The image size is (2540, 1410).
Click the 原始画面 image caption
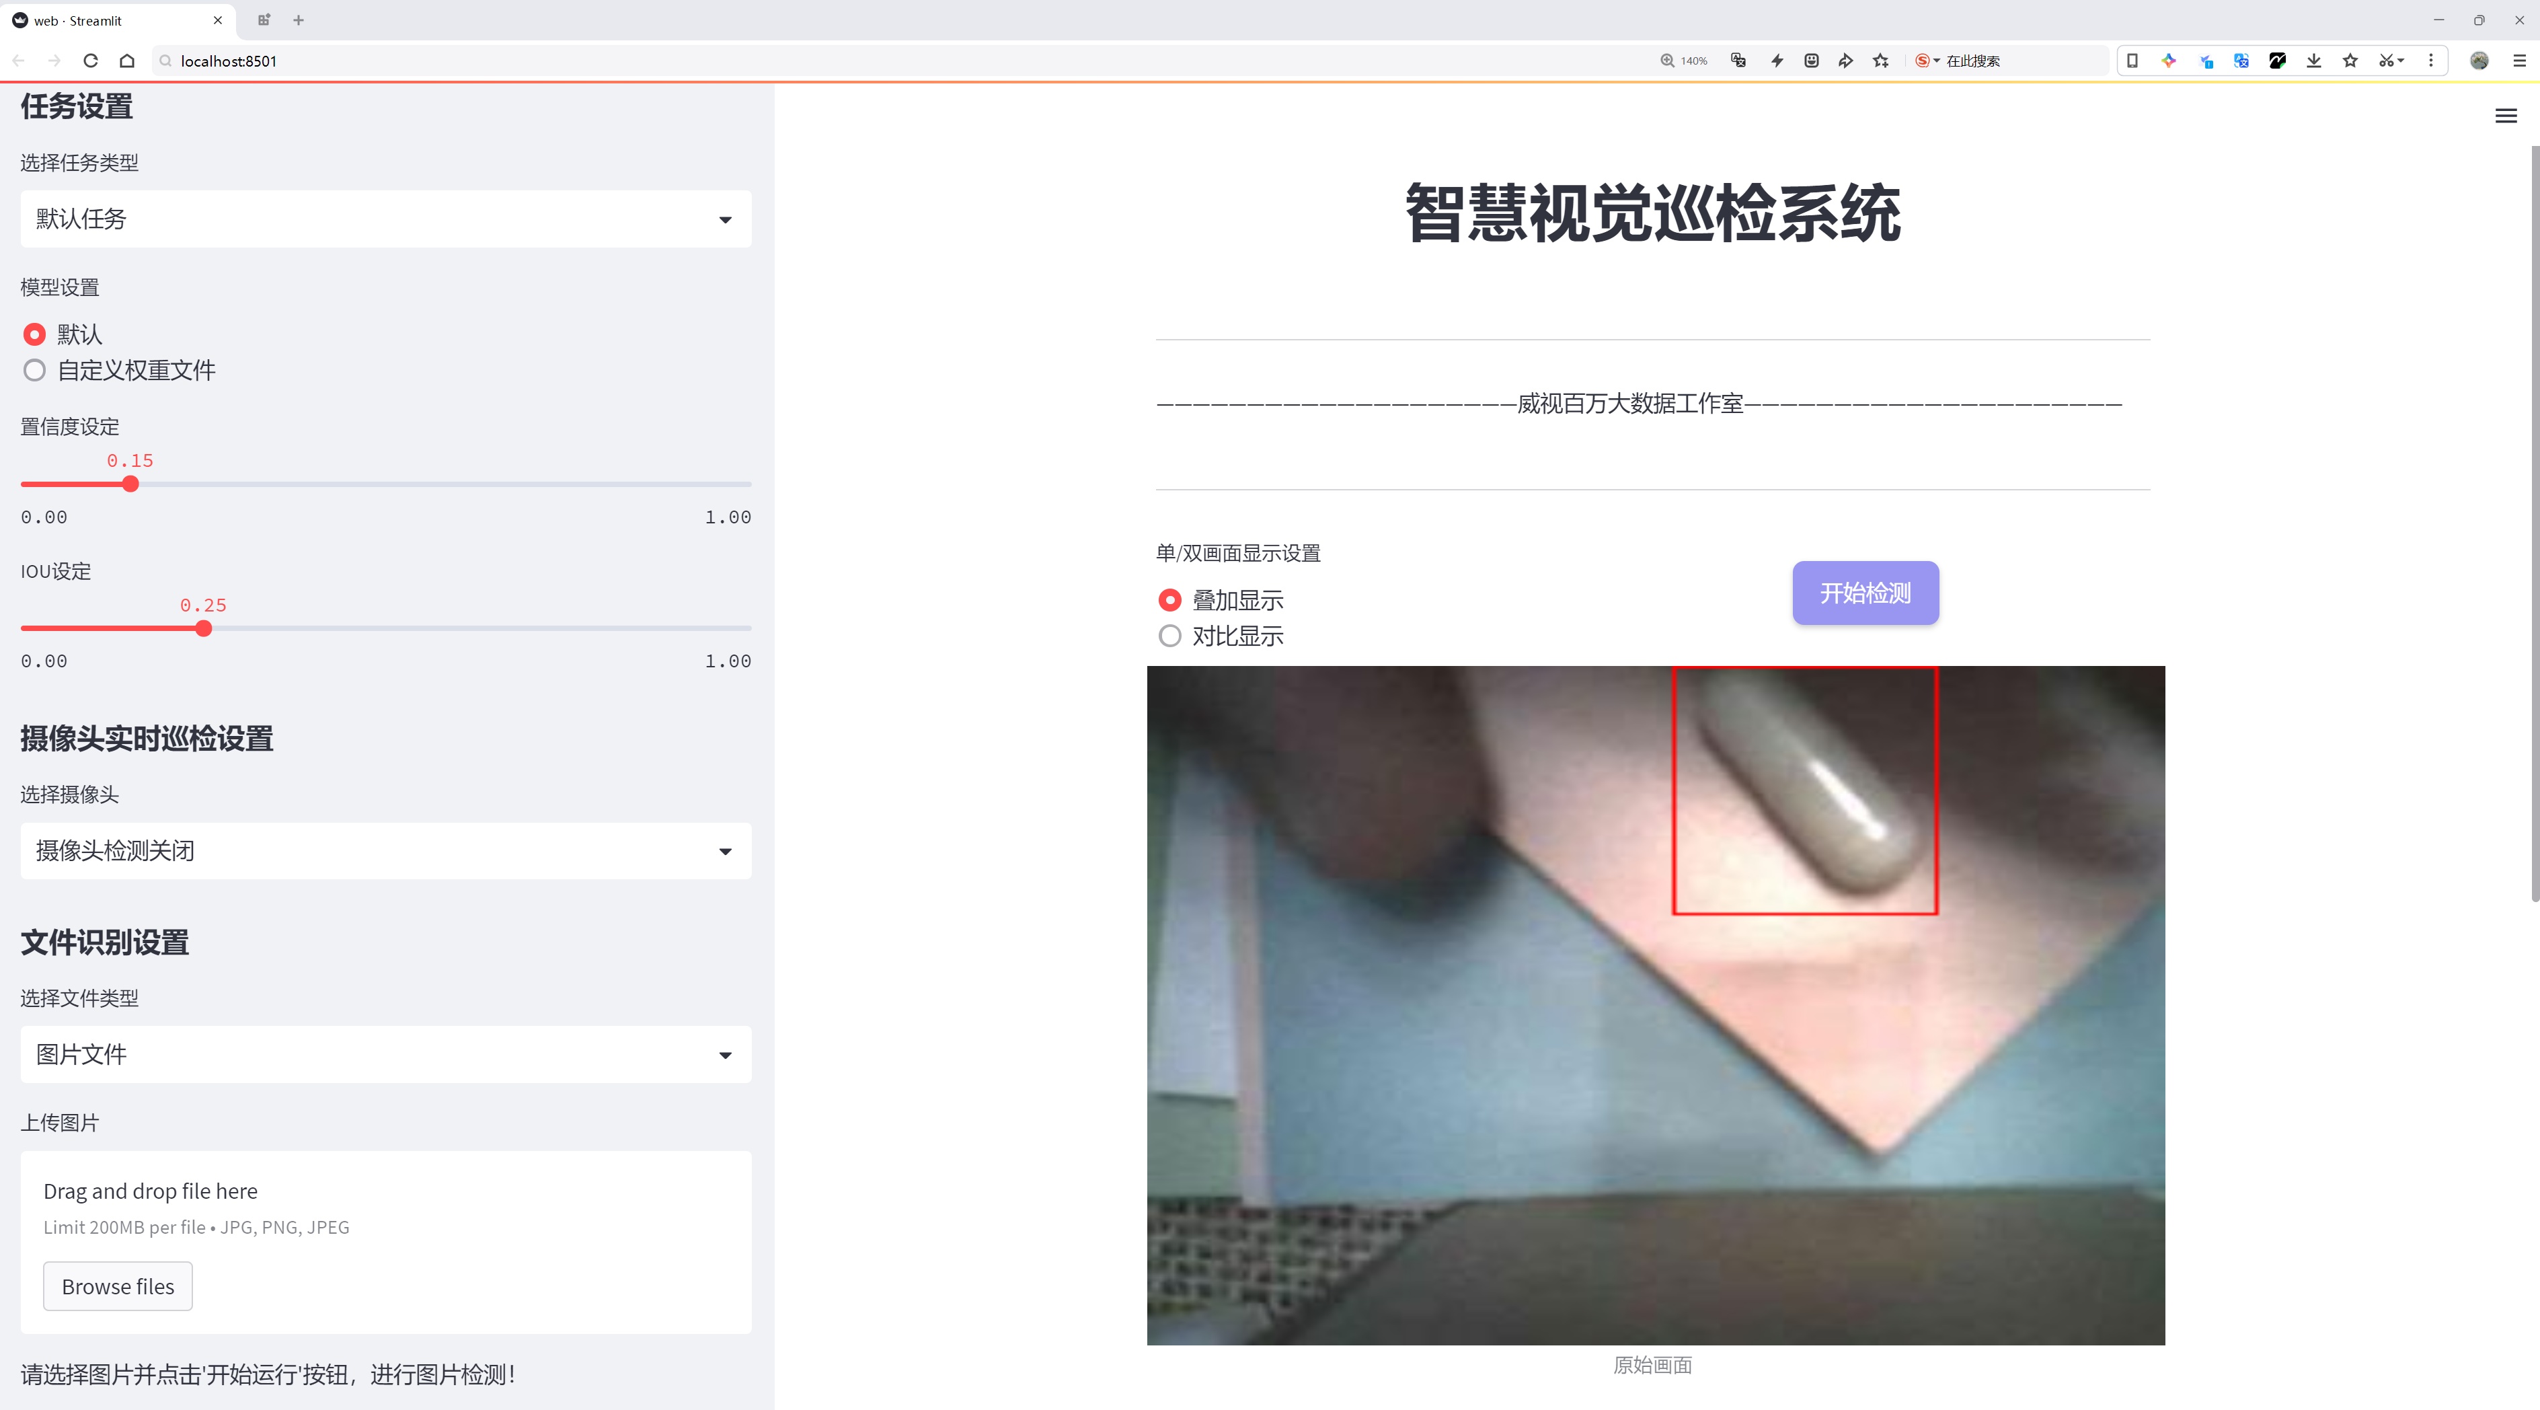pos(1652,1365)
